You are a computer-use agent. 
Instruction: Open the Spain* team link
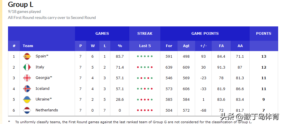click(42, 56)
